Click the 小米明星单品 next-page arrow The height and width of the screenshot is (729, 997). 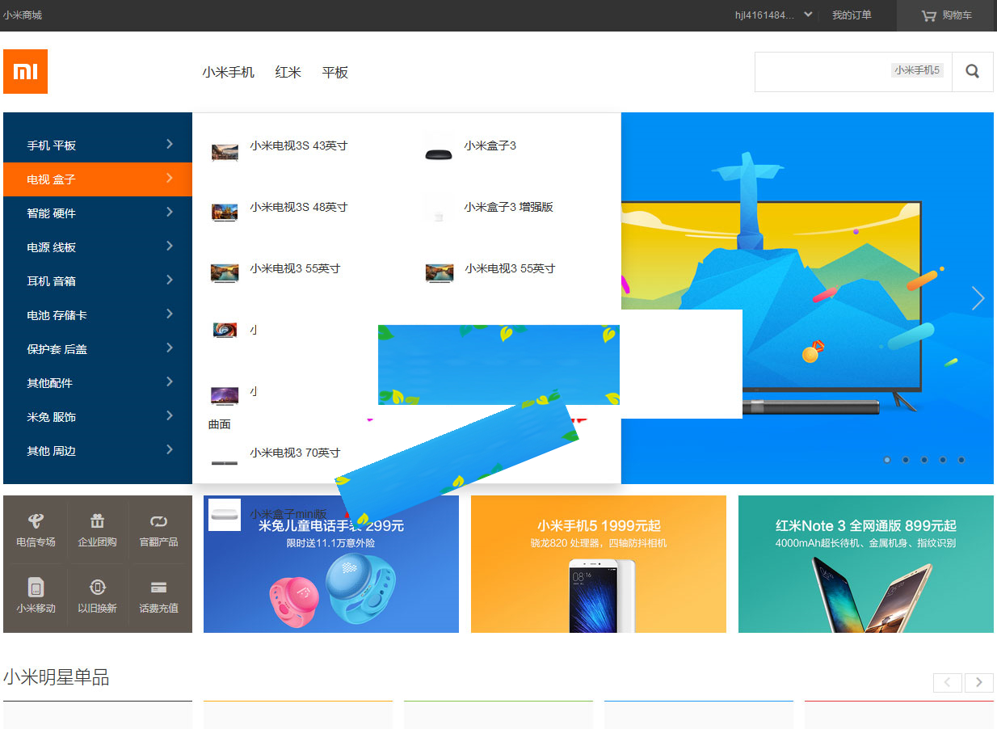tap(978, 682)
